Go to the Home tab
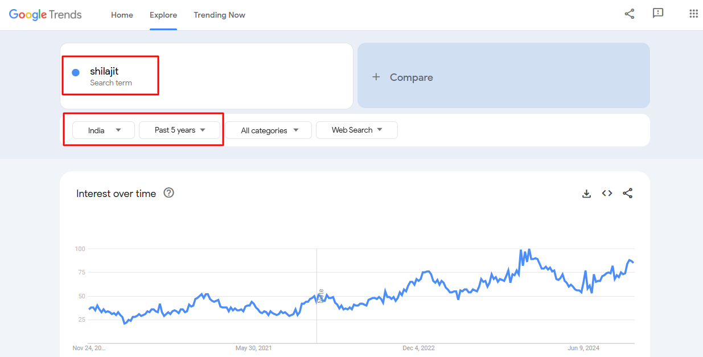The height and width of the screenshot is (357, 703). [122, 15]
